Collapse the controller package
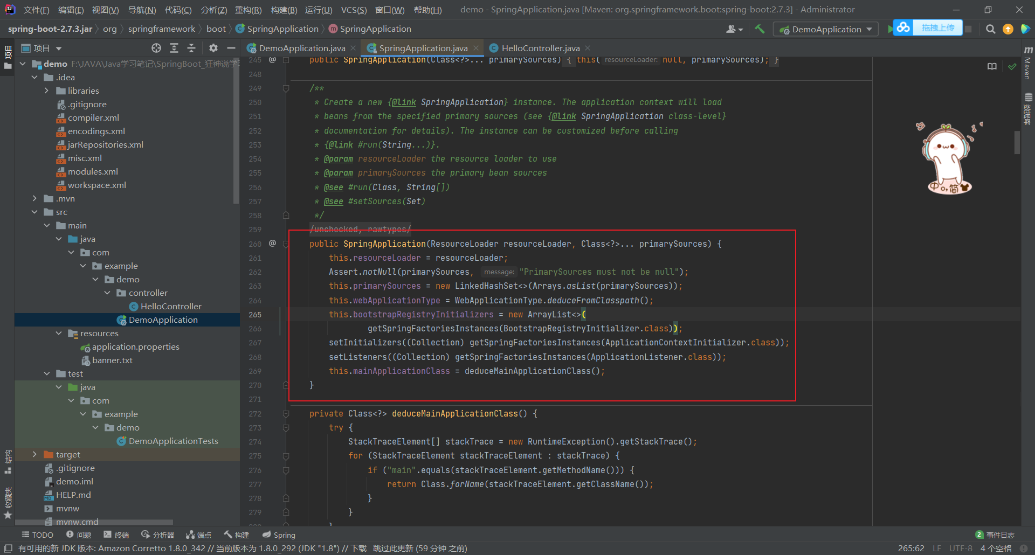This screenshot has height=555, width=1035. click(x=107, y=293)
